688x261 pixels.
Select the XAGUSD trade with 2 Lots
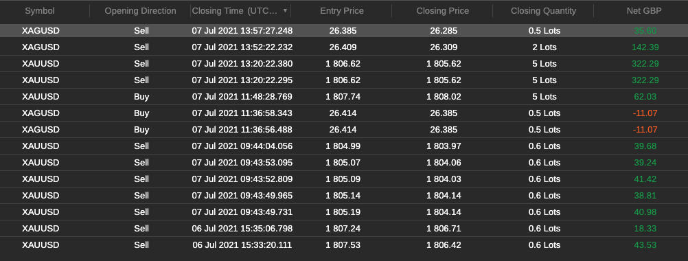pos(344,47)
